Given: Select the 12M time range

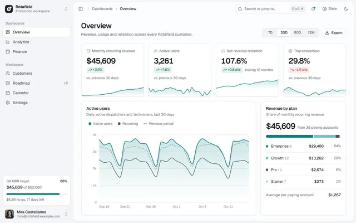Looking at the screenshot, I should [x=311, y=32].
